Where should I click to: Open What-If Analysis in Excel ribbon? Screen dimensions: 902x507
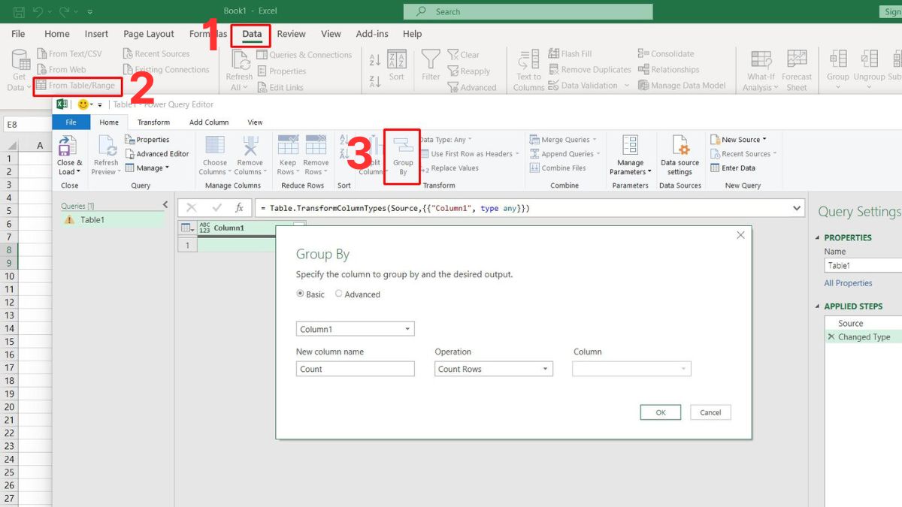[x=761, y=71]
